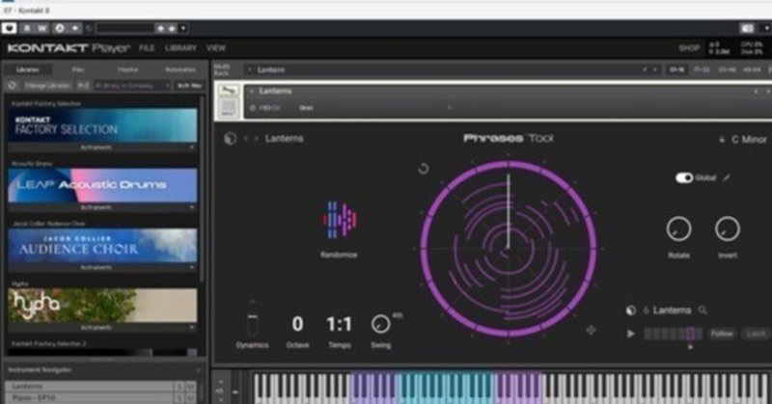Click the cube icon left of Lanterns preset name
The height and width of the screenshot is (404, 772).
point(230,138)
